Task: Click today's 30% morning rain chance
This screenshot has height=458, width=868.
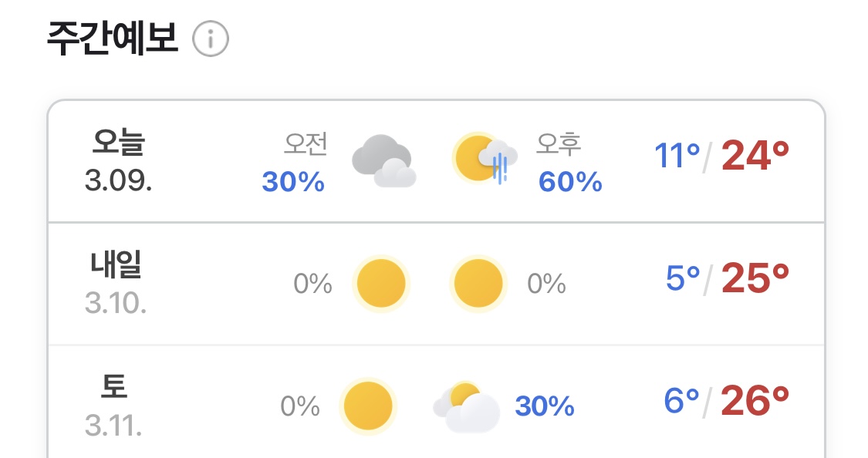Action: point(293,182)
